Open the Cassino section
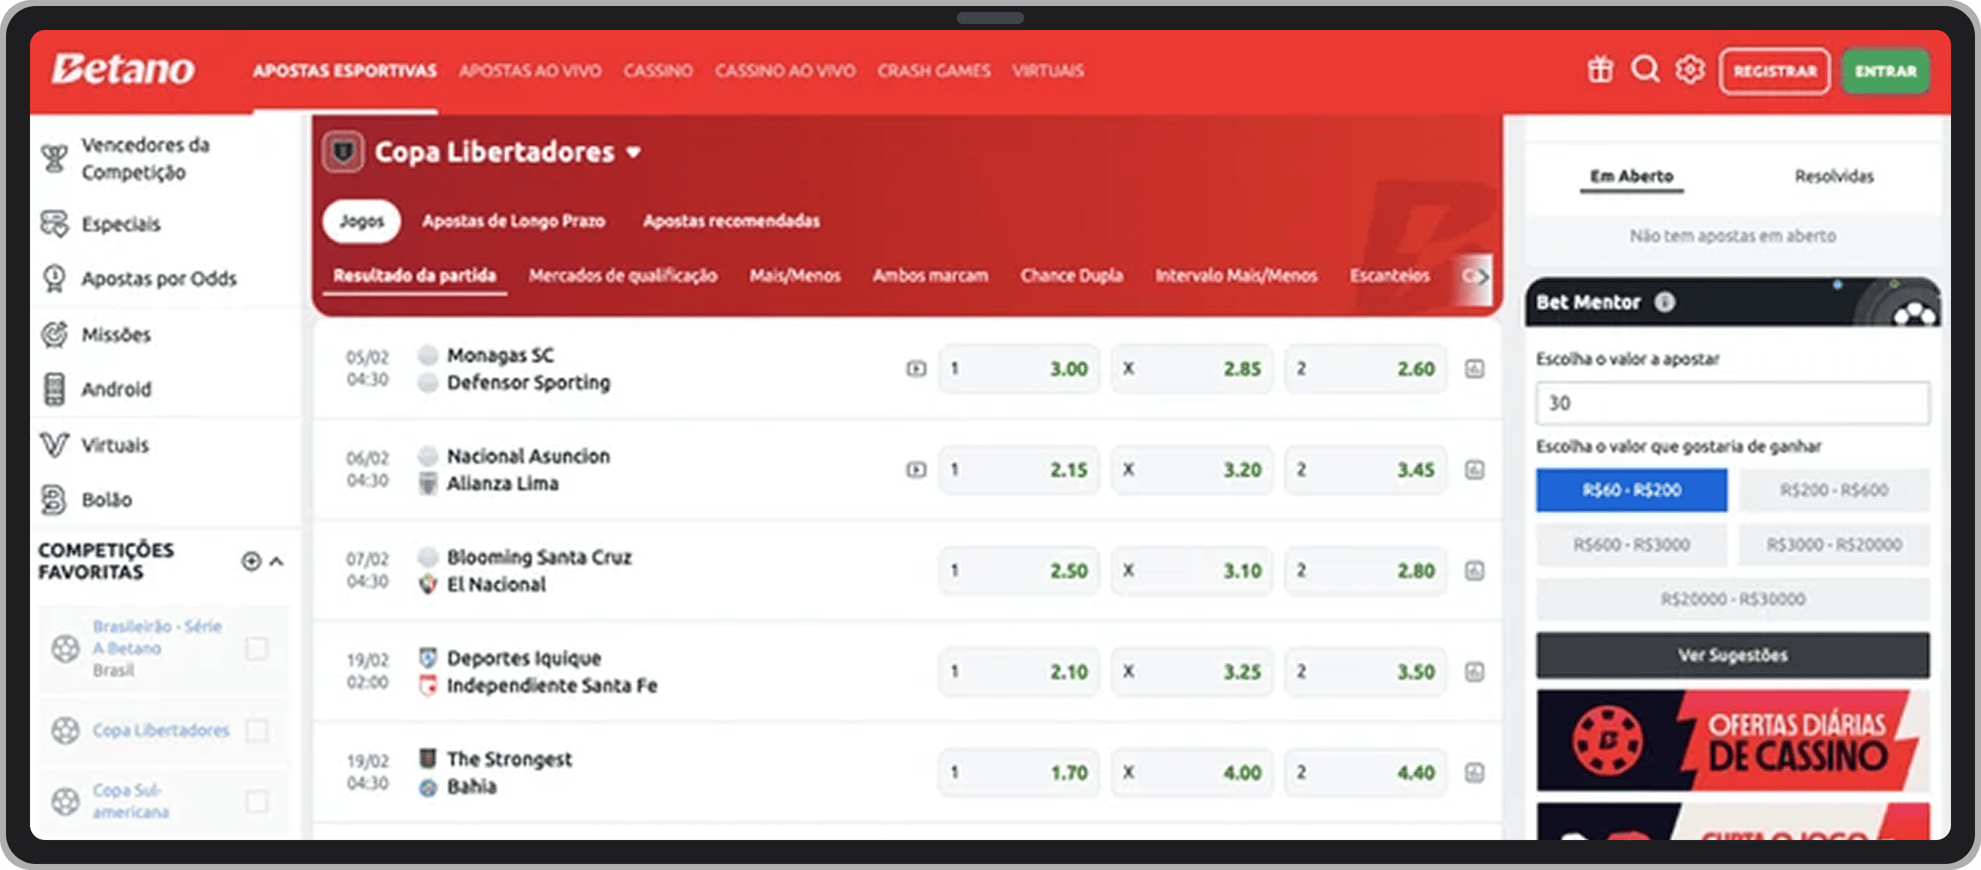The height and width of the screenshot is (870, 1981). [x=658, y=70]
